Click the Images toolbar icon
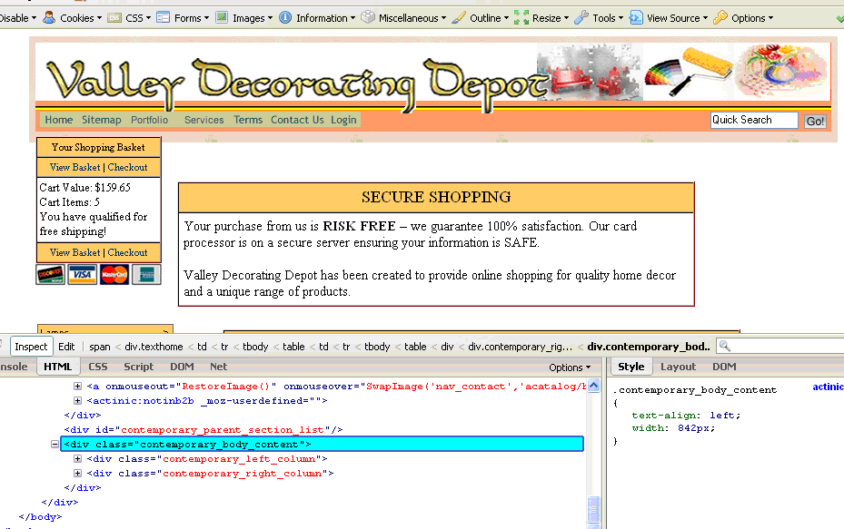This screenshot has width=844, height=529. point(222,17)
